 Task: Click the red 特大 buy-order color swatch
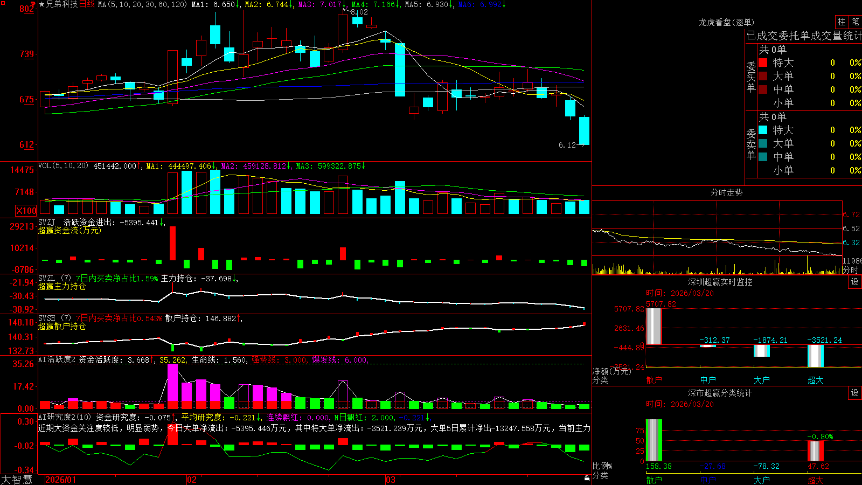point(763,63)
